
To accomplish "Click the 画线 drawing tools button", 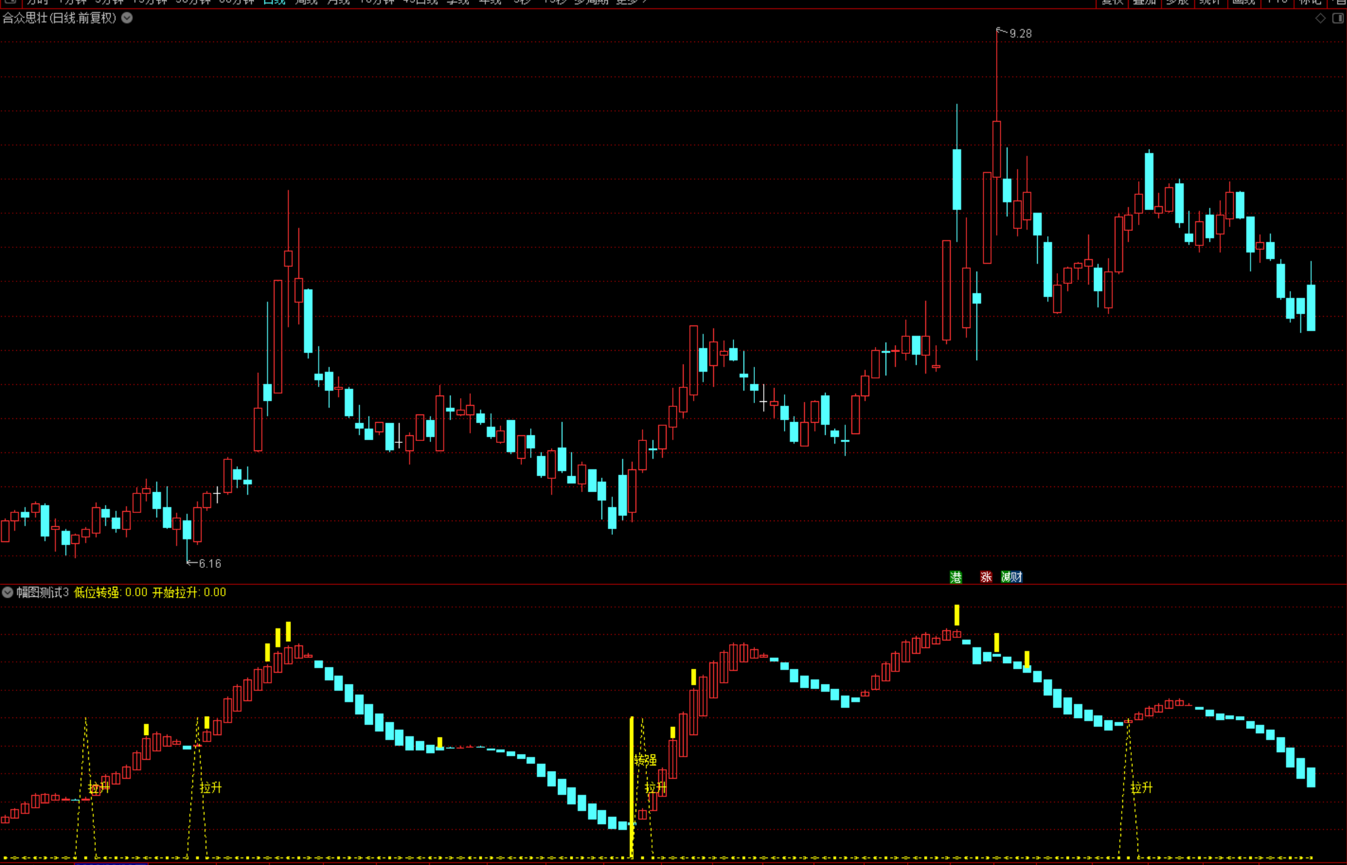I will point(1243,2).
